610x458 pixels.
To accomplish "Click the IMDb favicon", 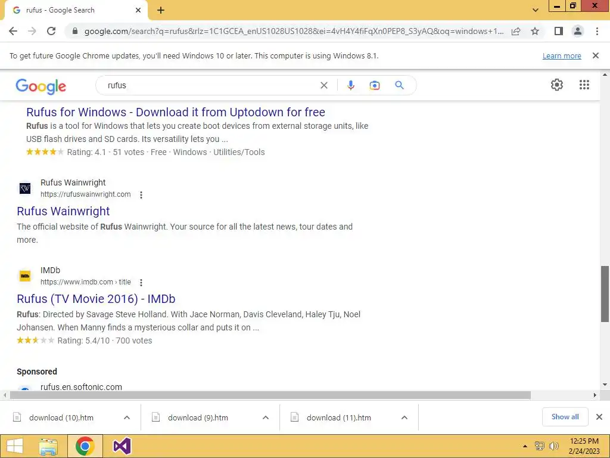I will [25, 276].
